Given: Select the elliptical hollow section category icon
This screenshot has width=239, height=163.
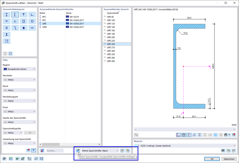Looking at the screenshot, I should tap(7, 28).
